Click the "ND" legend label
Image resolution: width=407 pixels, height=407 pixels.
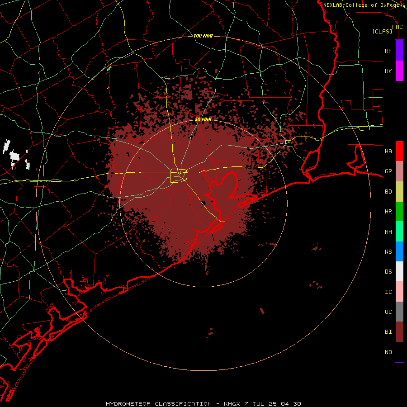pos(388,352)
